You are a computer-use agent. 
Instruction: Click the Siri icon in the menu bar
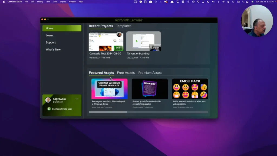pos(252,2)
